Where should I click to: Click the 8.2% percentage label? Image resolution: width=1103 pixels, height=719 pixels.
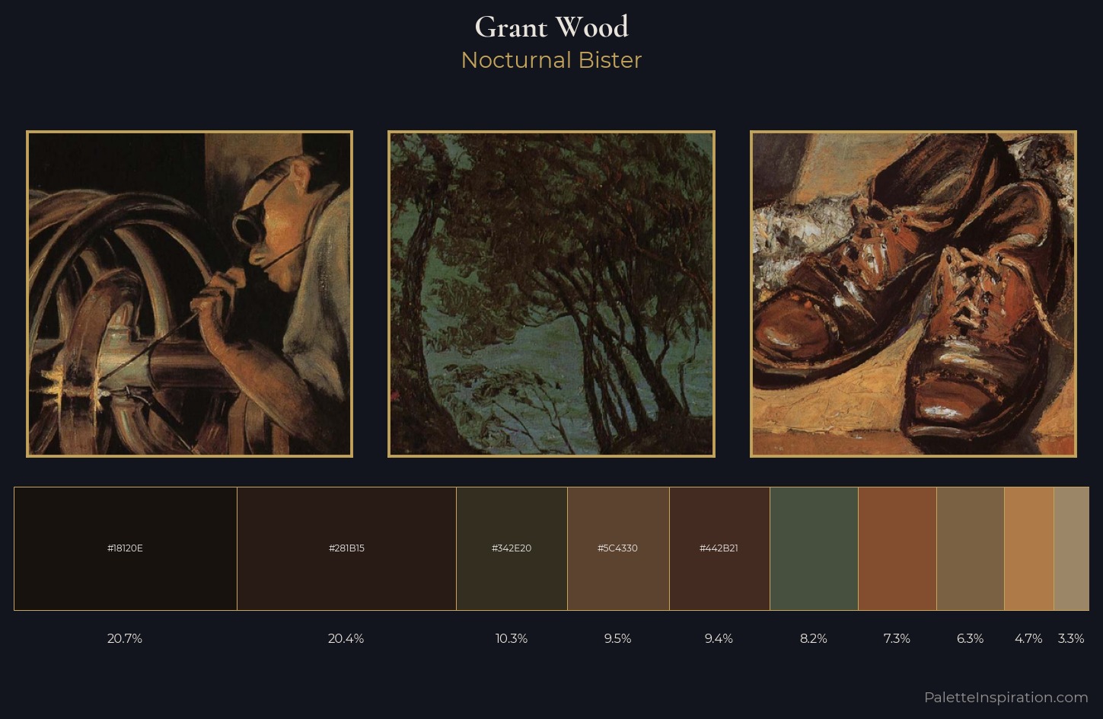814,638
